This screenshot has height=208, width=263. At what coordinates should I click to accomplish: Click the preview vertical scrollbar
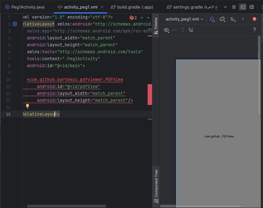[x=259, y=75]
